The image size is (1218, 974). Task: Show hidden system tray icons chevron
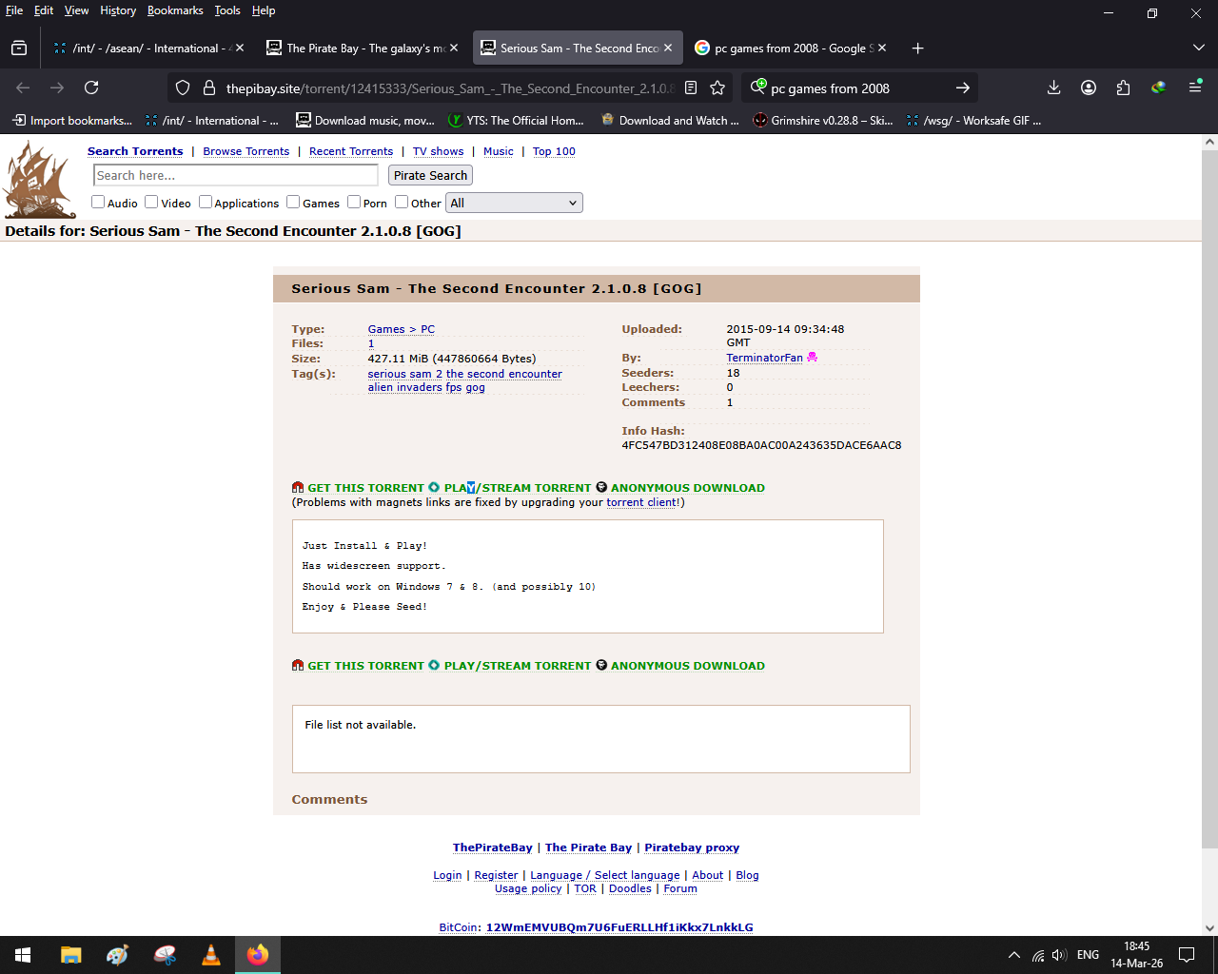(1014, 955)
